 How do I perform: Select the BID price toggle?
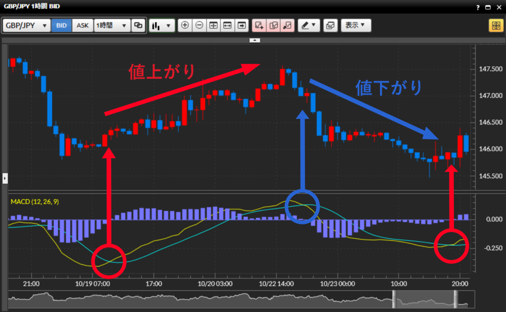[x=61, y=25]
